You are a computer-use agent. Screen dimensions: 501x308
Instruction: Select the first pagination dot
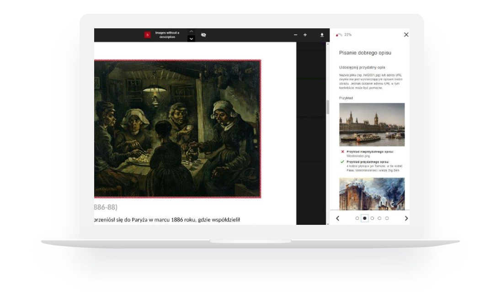click(x=357, y=218)
